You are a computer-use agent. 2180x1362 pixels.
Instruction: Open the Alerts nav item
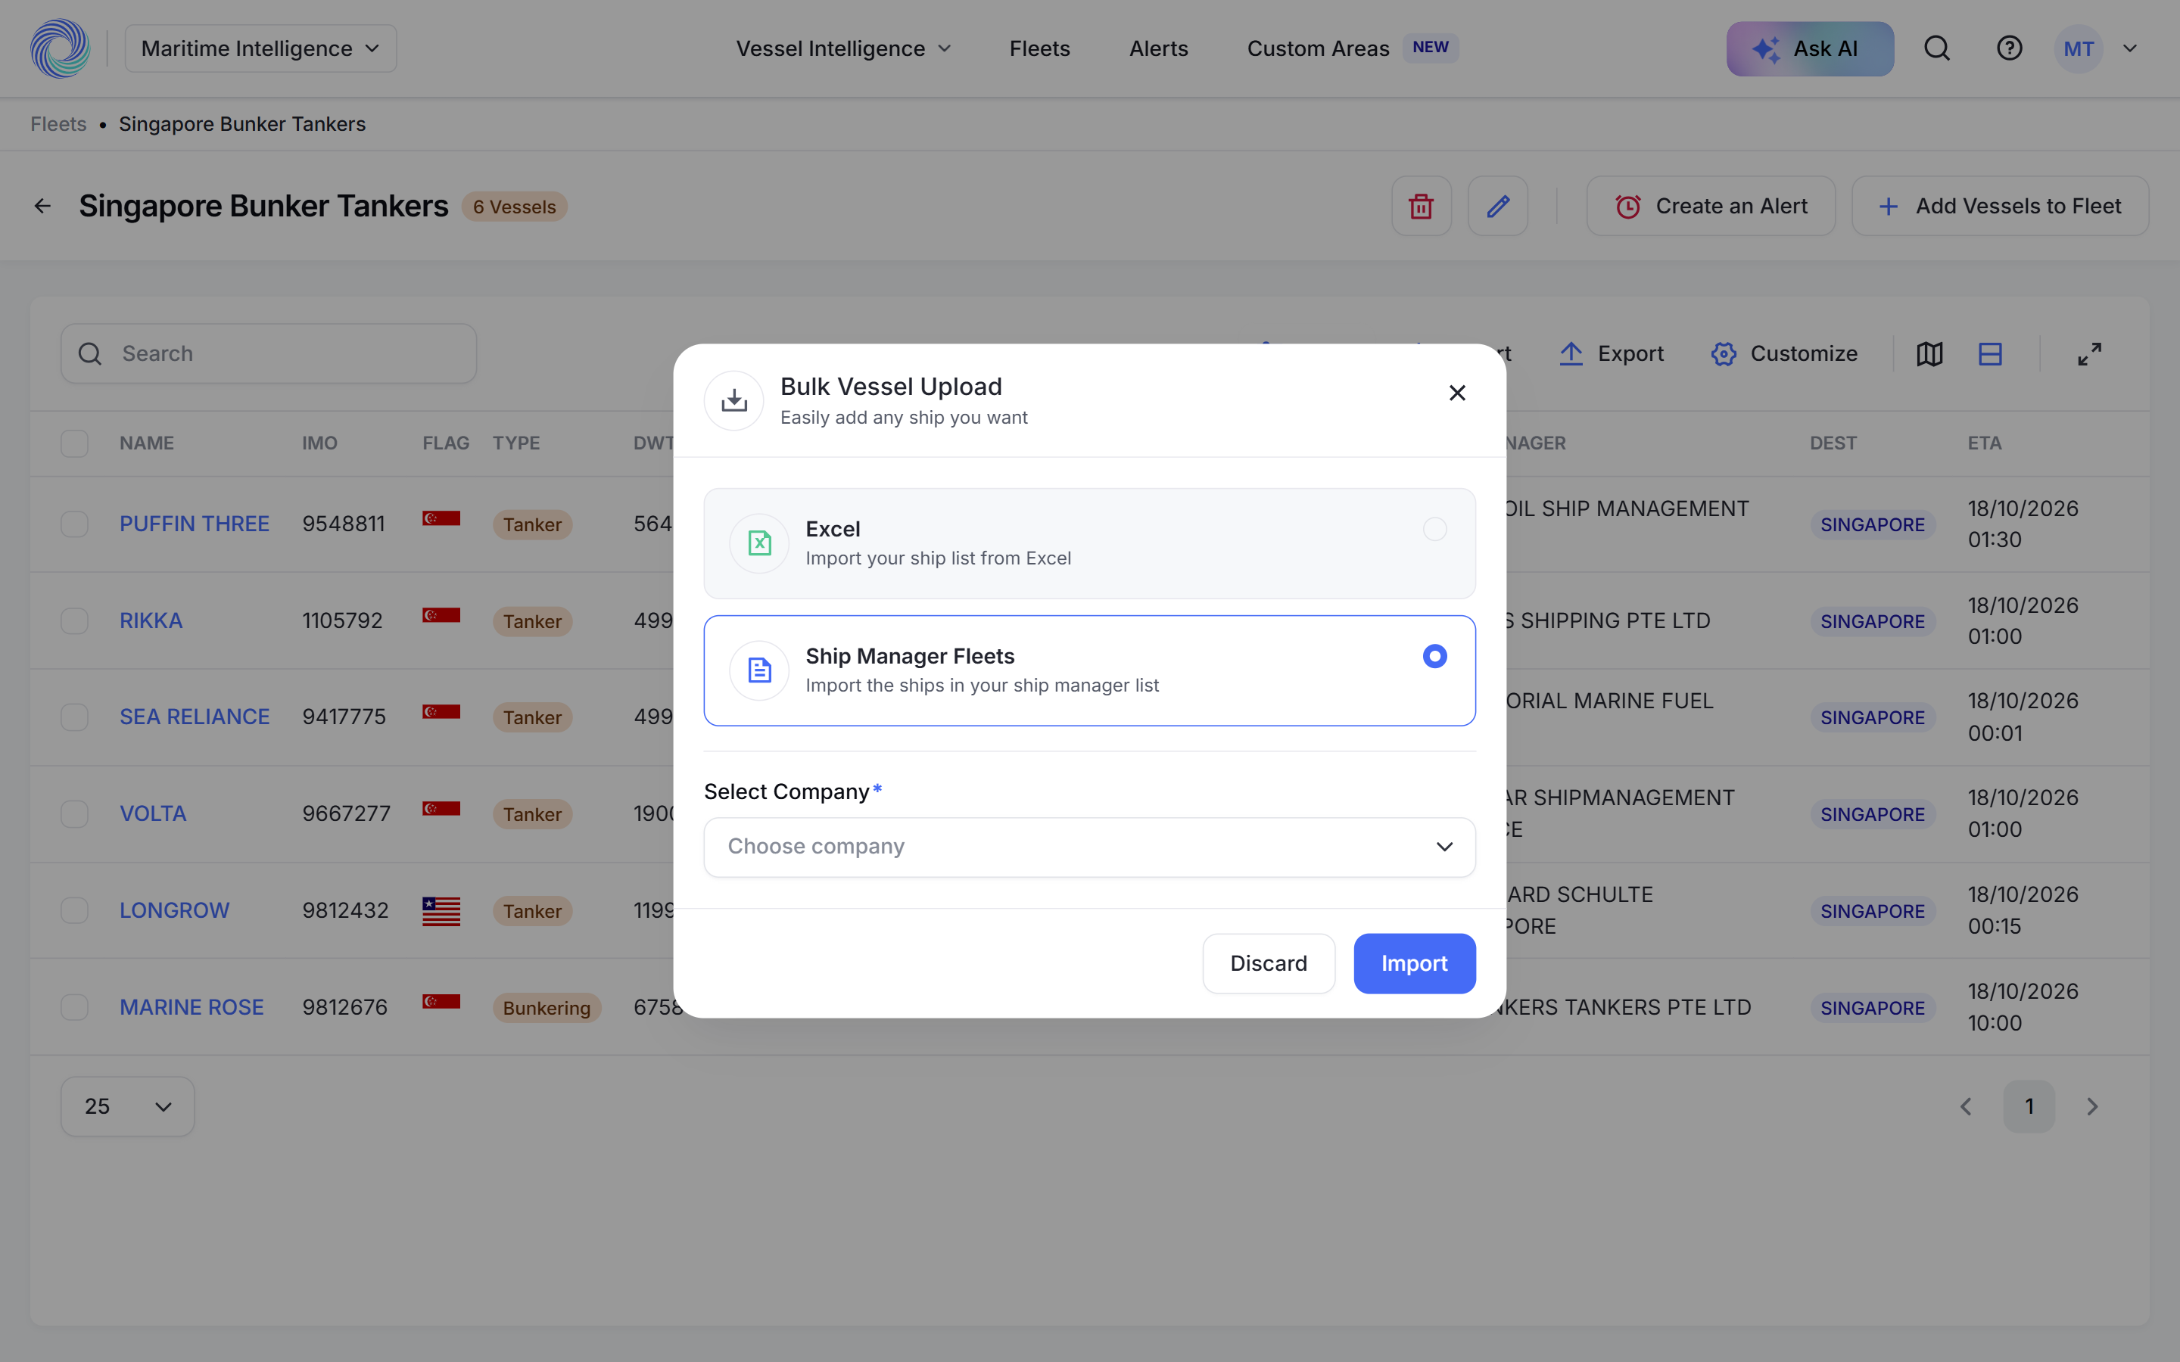[1158, 48]
